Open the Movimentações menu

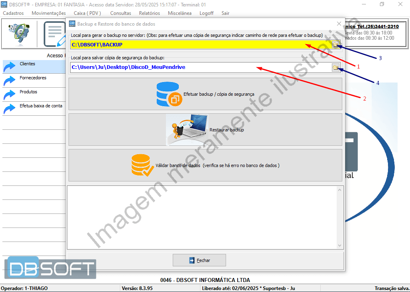click(x=48, y=13)
